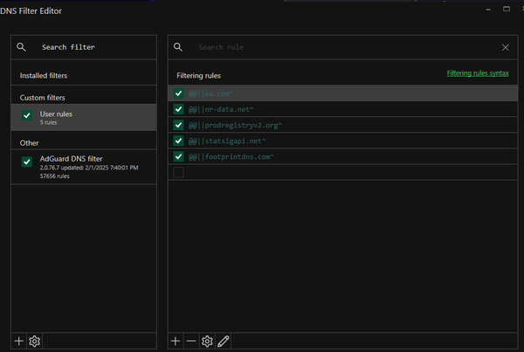Click the Installed filters section header
This screenshot has height=352, width=524.
[x=44, y=75]
